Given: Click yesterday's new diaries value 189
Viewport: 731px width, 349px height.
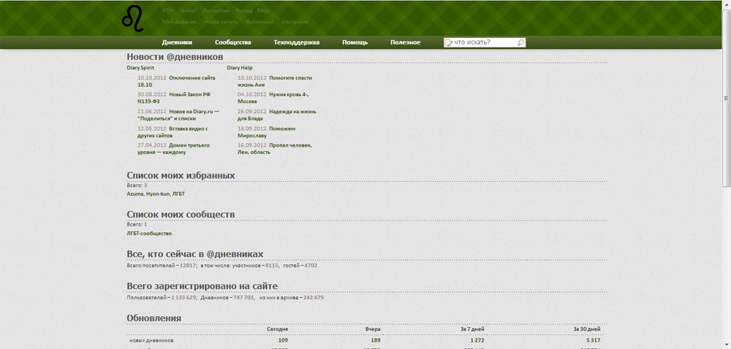Looking at the screenshot, I should click(376, 341).
